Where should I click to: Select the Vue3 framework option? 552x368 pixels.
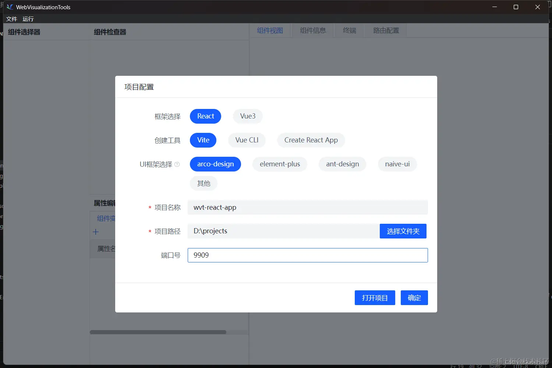pos(248,116)
